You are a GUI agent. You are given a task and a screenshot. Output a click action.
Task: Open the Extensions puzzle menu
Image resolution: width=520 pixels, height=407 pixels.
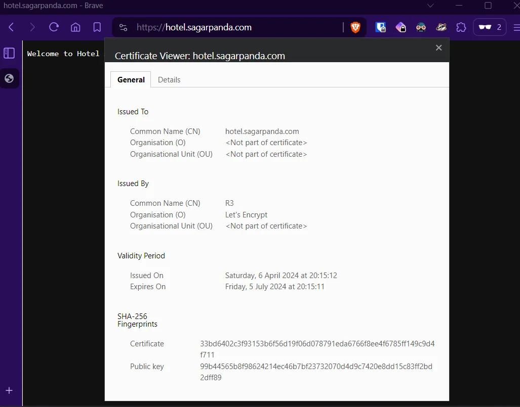461,27
